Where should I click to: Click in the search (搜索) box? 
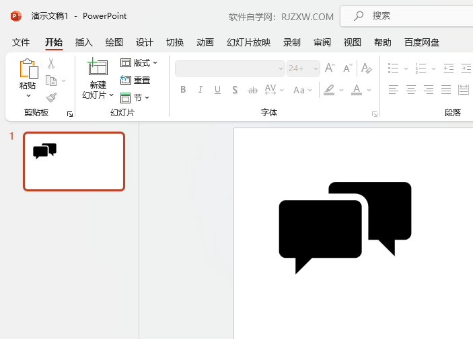[x=406, y=16]
